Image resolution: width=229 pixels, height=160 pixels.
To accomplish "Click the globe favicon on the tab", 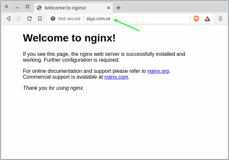I will (39, 8).
